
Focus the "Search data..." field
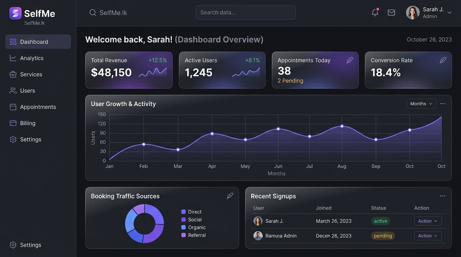[x=246, y=13]
